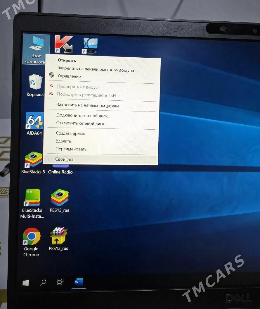Open the taskbar search magnifier

43,283
